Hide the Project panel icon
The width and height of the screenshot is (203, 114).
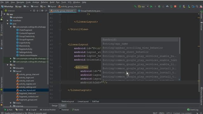[46, 11]
